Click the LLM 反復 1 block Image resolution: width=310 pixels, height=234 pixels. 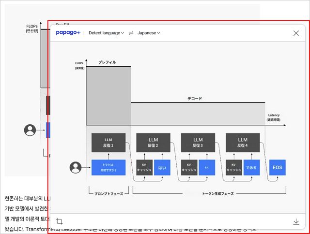pos(108,143)
